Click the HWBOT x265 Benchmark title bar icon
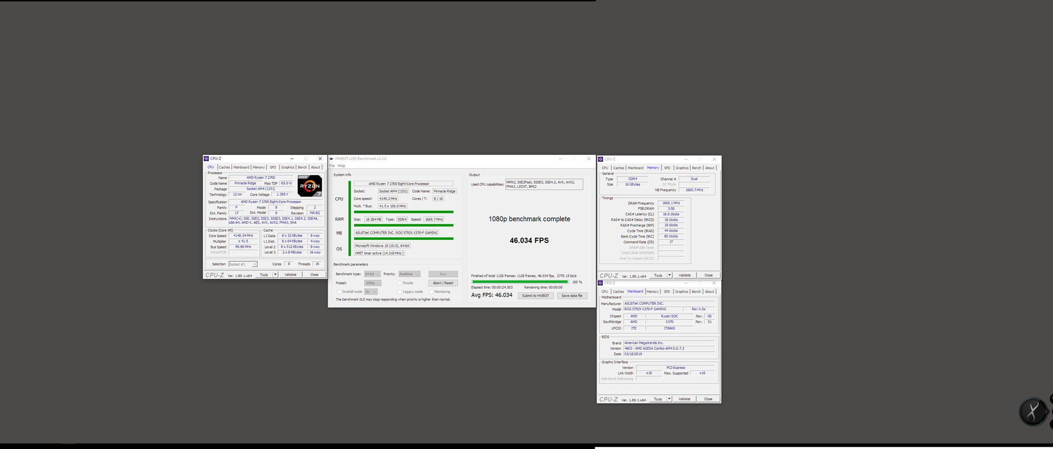 (x=331, y=159)
